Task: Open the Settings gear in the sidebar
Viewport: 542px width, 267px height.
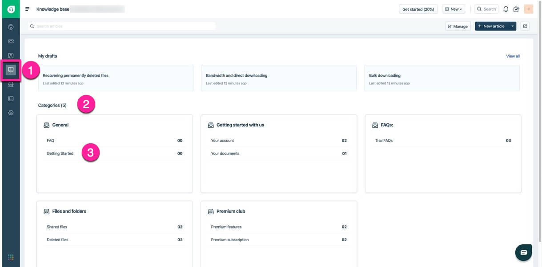Action: pyautogui.click(x=10, y=113)
